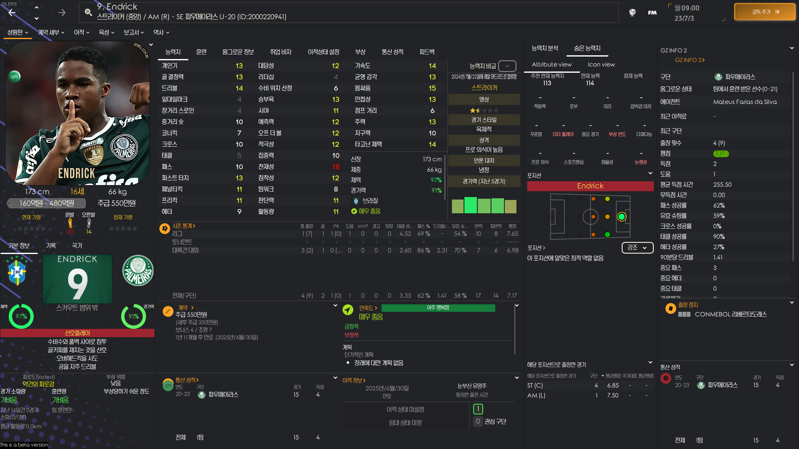
Task: Switch to Icon view mode
Action: click(x=601, y=64)
